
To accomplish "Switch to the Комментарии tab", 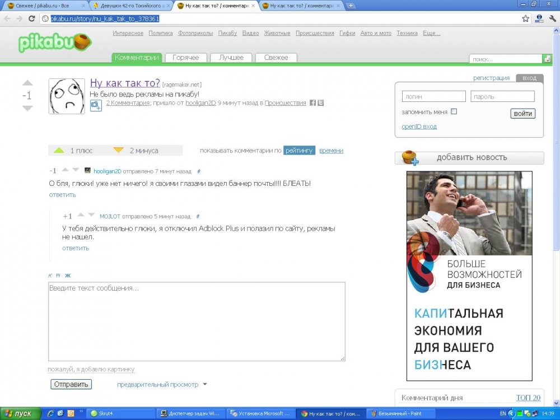I will [x=137, y=58].
